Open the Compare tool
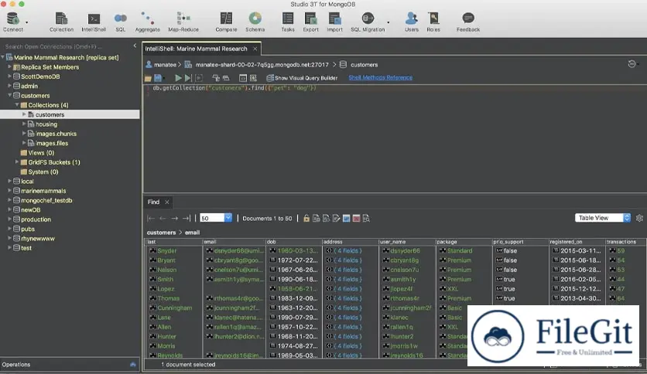The width and height of the screenshot is (647, 374). (x=226, y=22)
